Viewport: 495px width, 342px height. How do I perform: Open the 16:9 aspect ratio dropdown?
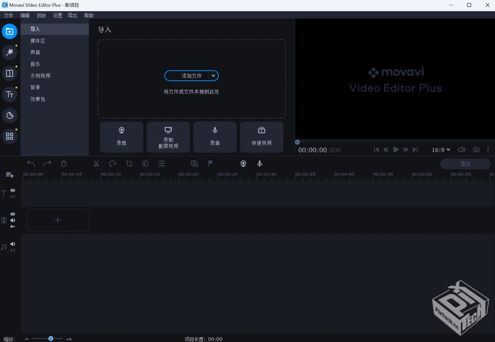tap(441, 150)
